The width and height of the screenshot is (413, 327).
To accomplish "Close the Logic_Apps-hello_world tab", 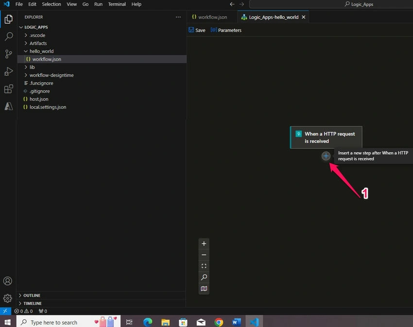I will (x=304, y=17).
